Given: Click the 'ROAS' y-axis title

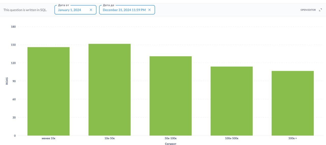Looking at the screenshot, I should tap(7, 81).
